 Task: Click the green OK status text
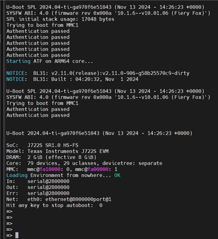click(117, 175)
